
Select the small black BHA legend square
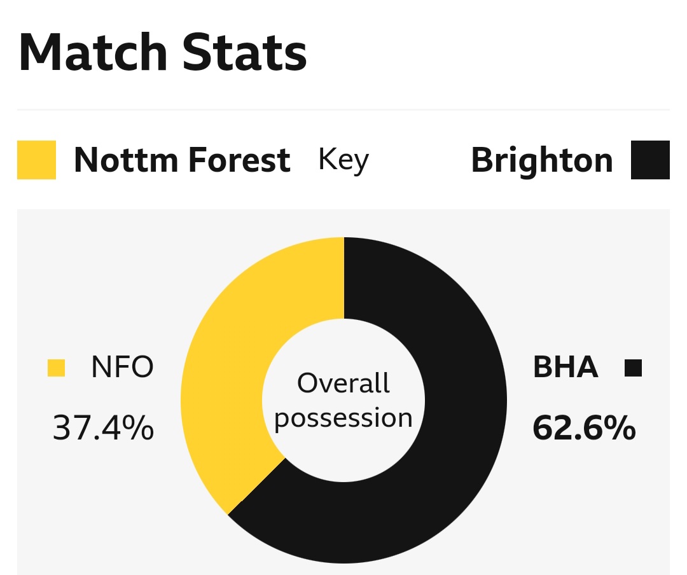[x=633, y=368]
